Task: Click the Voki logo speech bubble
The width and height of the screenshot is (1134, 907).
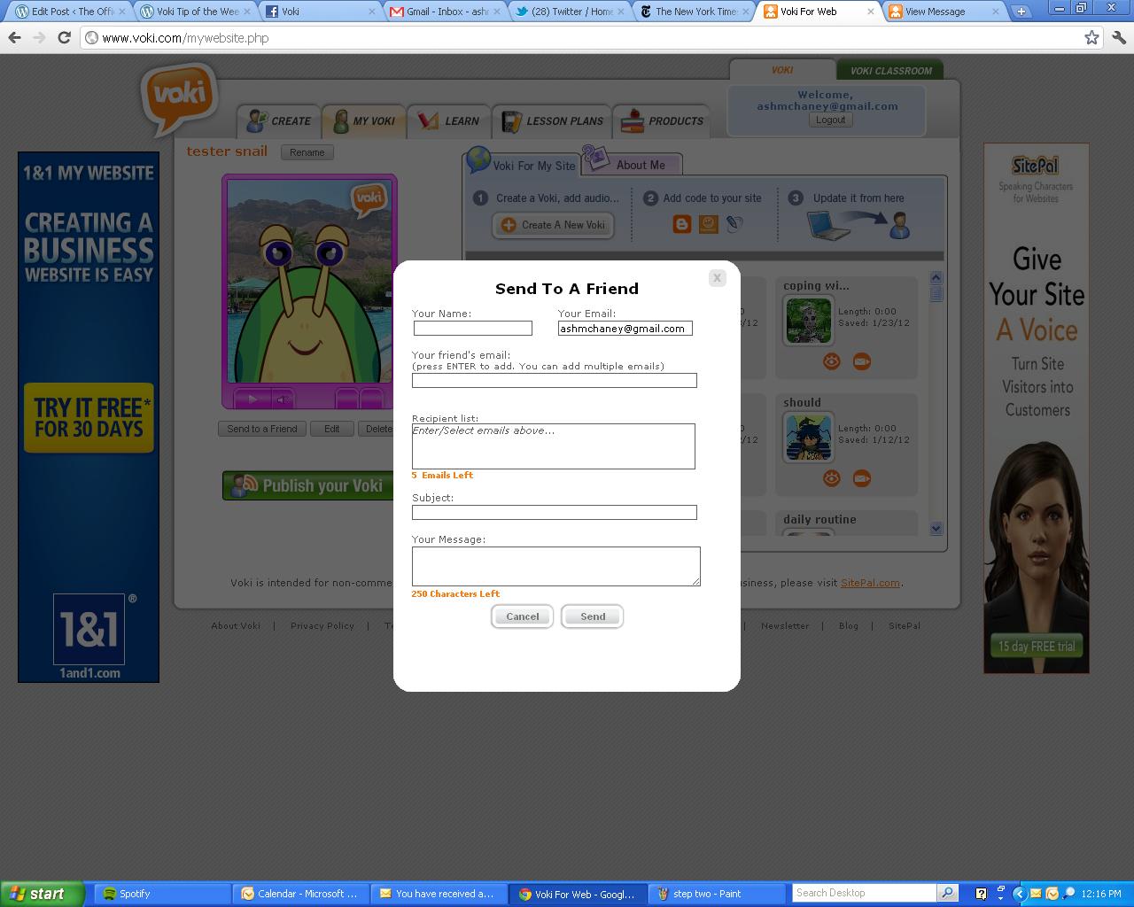Action: (180, 97)
